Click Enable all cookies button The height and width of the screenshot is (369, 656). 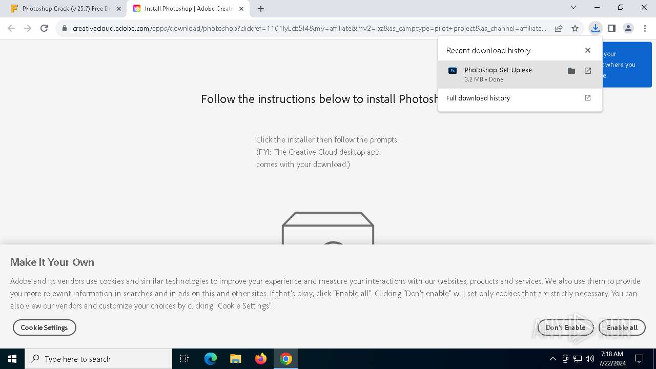(622, 327)
